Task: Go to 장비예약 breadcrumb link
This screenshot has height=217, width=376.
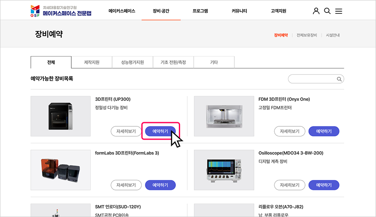Action: click(281, 35)
